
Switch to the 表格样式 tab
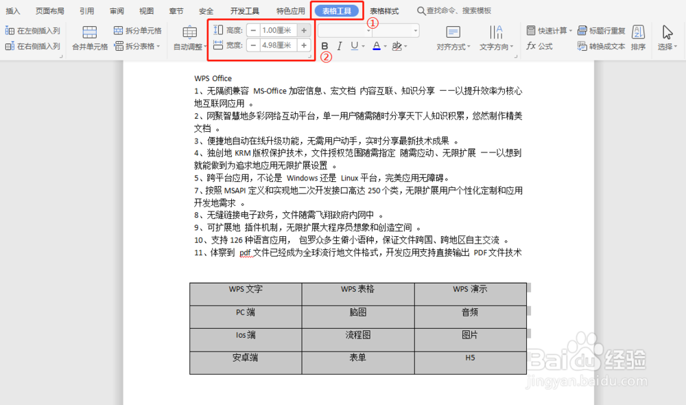[x=385, y=10]
